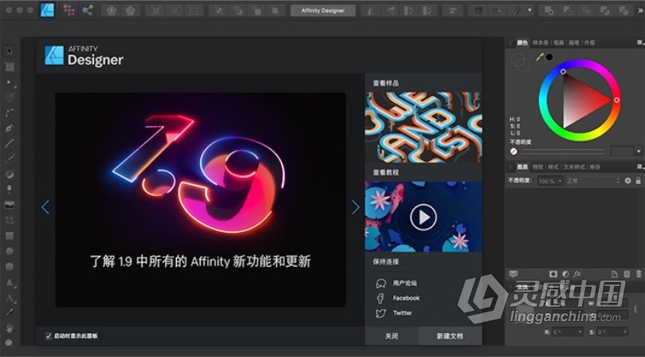Expand toolbar overflow chevrons

click(640, 10)
